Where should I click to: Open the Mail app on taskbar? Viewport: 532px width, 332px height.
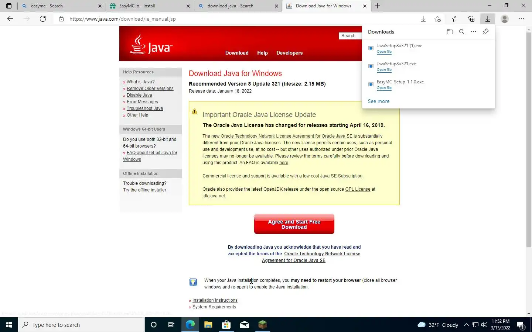tap(245, 325)
